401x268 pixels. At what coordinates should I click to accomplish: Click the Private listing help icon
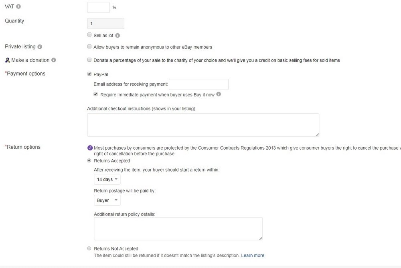(x=39, y=46)
